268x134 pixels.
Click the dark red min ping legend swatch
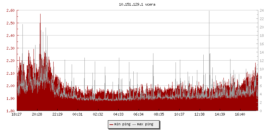coord(111,124)
